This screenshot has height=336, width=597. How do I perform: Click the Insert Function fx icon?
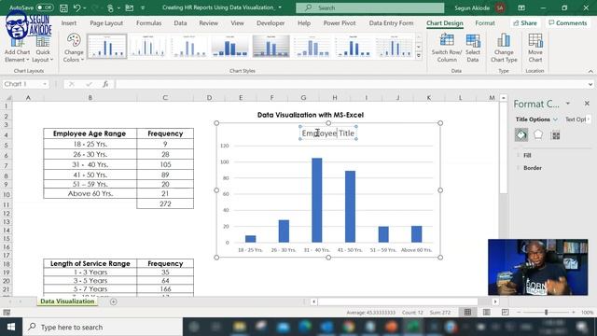coord(105,84)
